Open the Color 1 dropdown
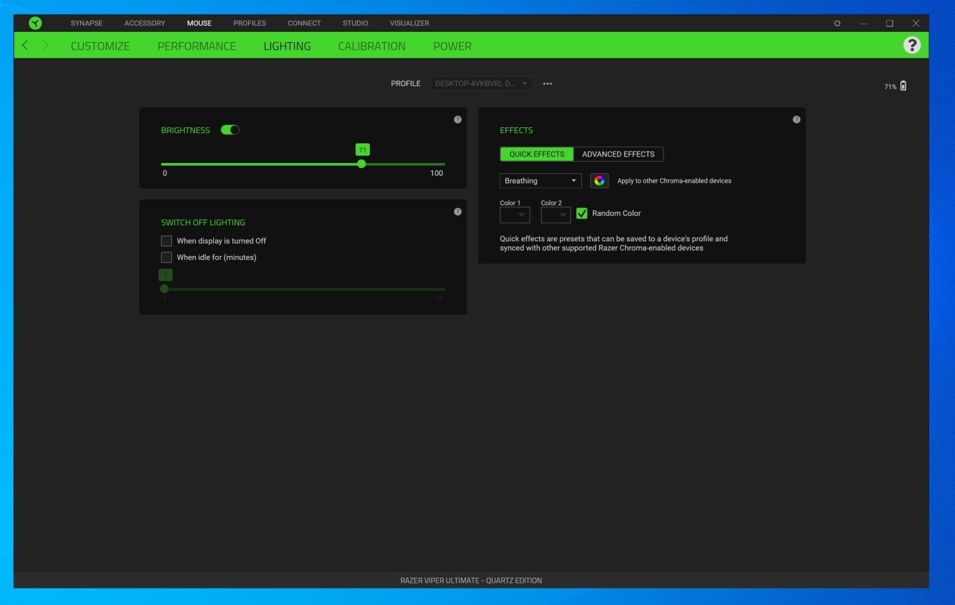Image resolution: width=955 pixels, height=605 pixels. (514, 215)
